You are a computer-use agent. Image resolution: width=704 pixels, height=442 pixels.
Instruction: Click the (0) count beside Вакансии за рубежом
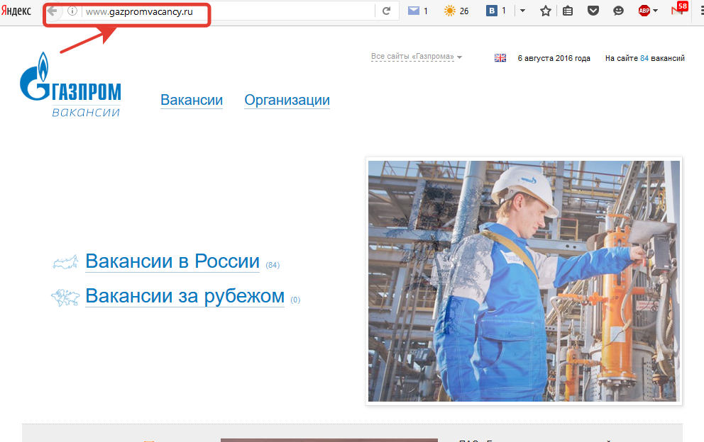point(295,300)
